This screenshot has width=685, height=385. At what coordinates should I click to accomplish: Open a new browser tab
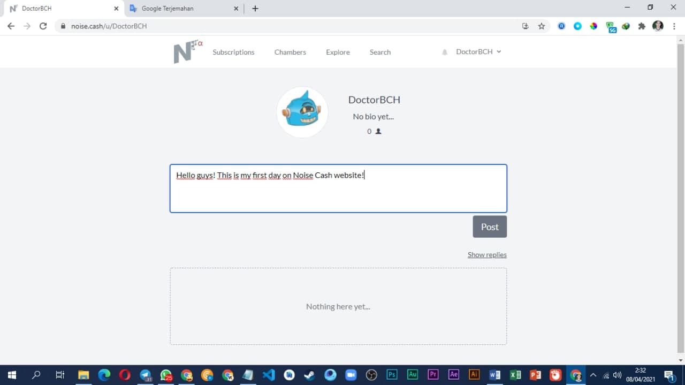(x=255, y=9)
